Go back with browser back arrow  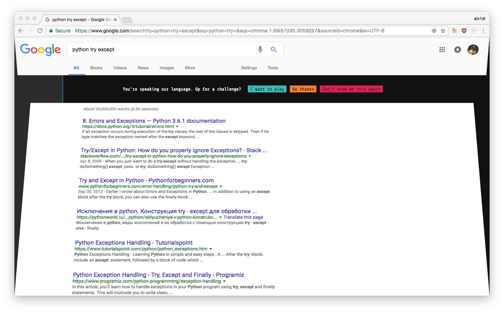pyautogui.click(x=21, y=31)
